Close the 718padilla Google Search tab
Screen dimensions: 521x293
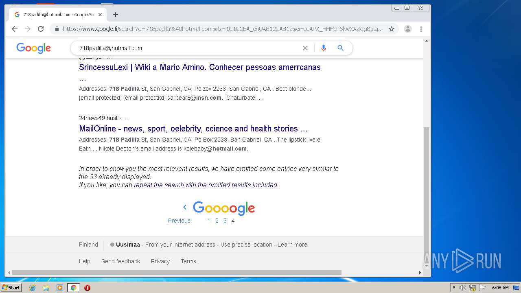[100, 15]
